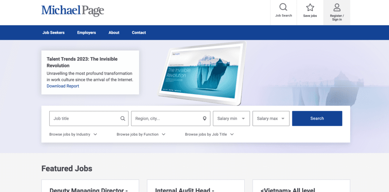Click the Invisible Revolution tablet image

202,73
